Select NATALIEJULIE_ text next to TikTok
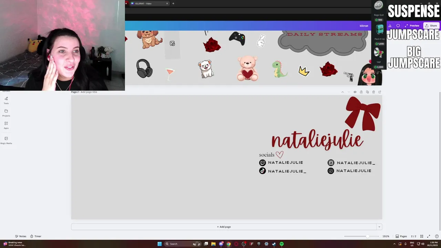Image resolution: width=441 pixels, height=248 pixels. 287,171
